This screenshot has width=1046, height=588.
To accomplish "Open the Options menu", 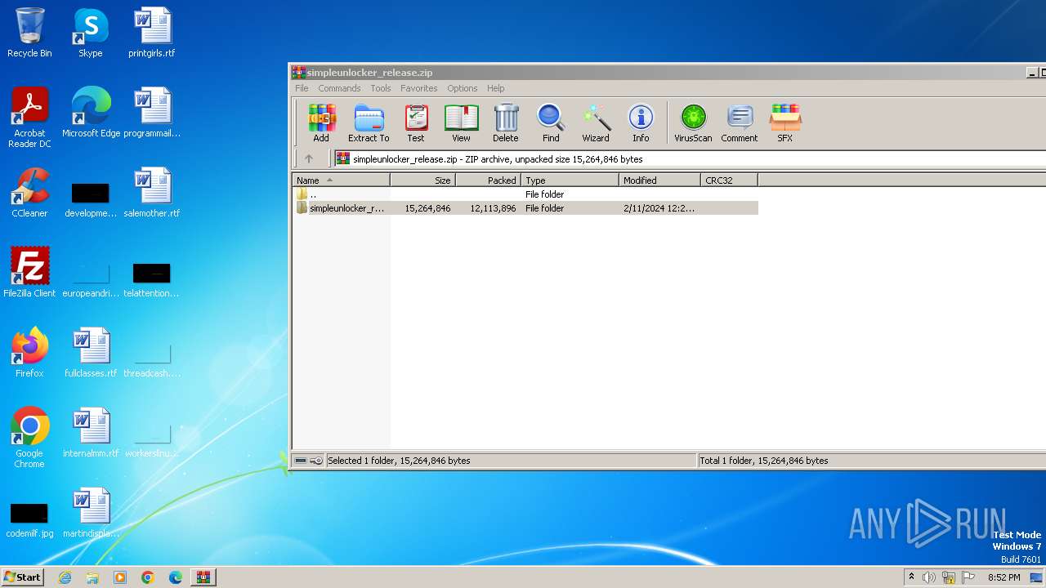I will pyautogui.click(x=462, y=88).
